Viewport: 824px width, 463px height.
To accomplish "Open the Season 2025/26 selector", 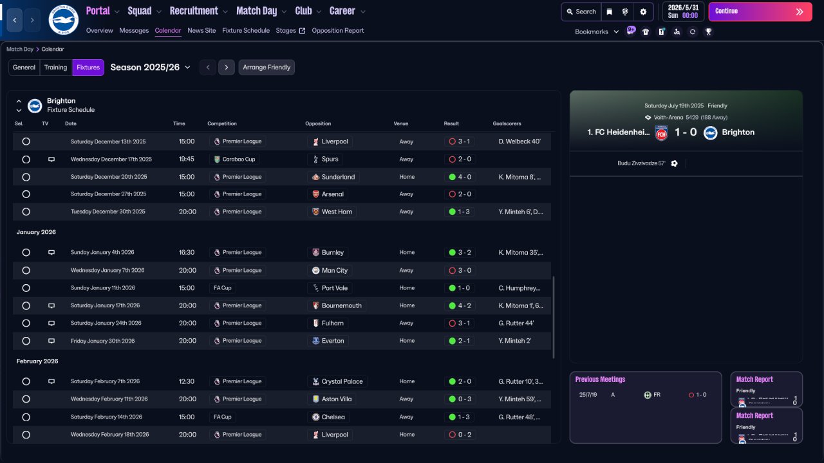I will [151, 68].
